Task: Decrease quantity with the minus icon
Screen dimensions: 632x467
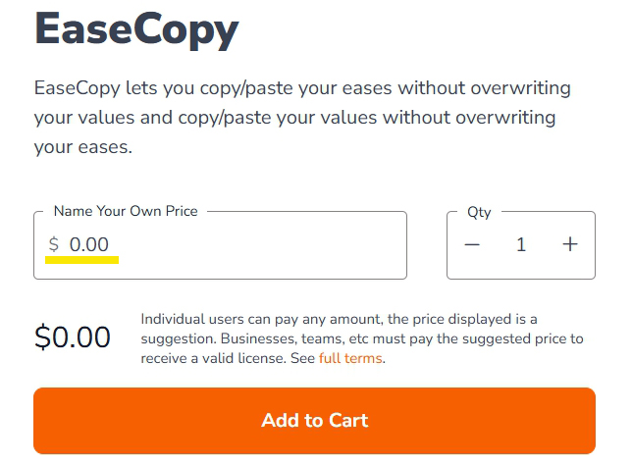Action: click(x=472, y=244)
